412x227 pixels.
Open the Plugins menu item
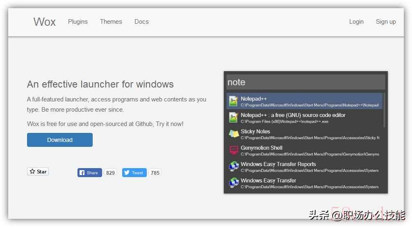pos(78,22)
